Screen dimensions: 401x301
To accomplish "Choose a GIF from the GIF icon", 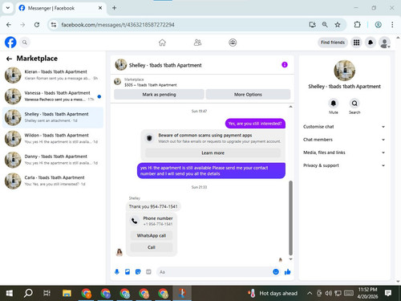I will coord(148,272).
